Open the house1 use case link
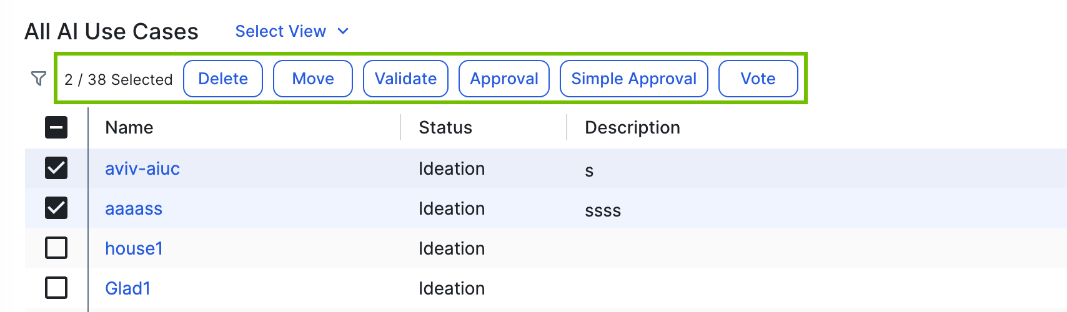The height and width of the screenshot is (312, 1067). pyautogui.click(x=134, y=248)
